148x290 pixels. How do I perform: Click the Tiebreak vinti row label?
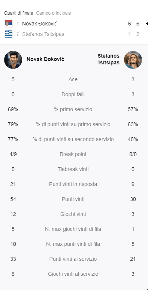73,169
